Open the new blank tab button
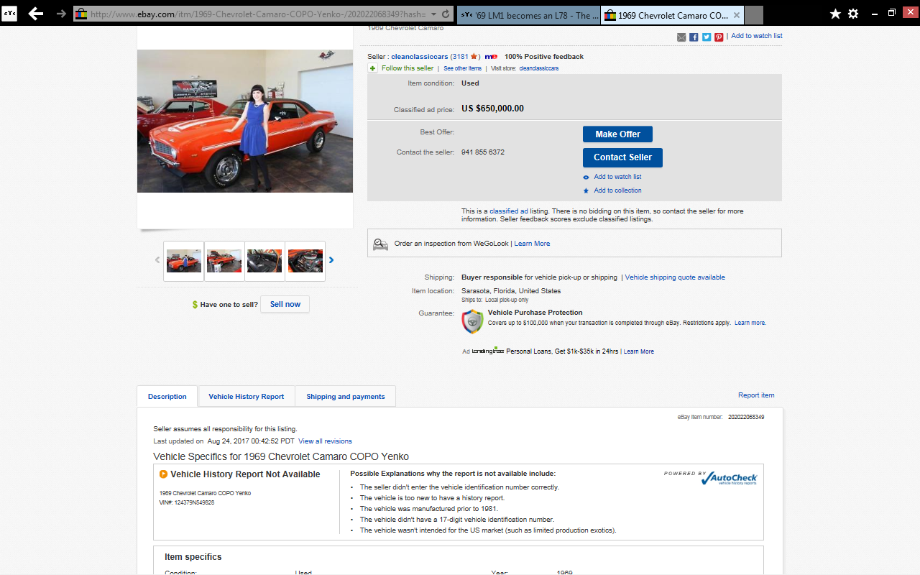 [754, 15]
